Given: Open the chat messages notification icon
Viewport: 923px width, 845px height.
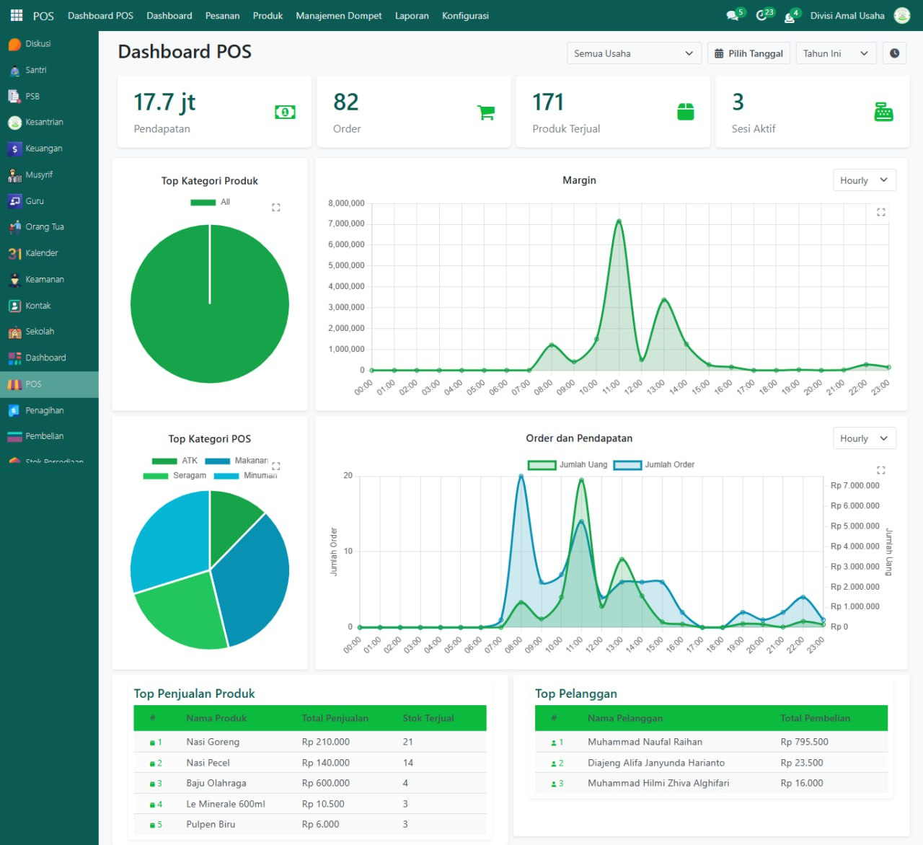Looking at the screenshot, I should tap(733, 15).
